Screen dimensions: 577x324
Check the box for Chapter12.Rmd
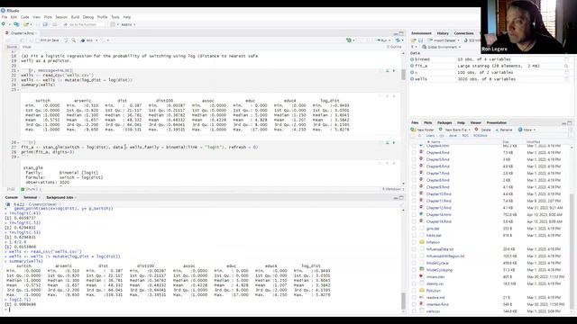(x=414, y=208)
